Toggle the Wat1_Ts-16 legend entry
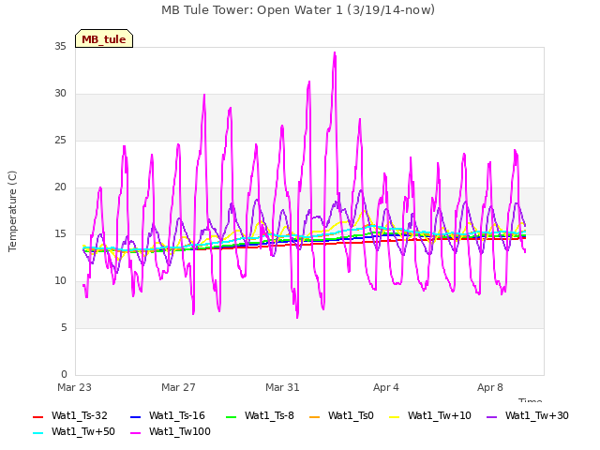 (x=168, y=415)
